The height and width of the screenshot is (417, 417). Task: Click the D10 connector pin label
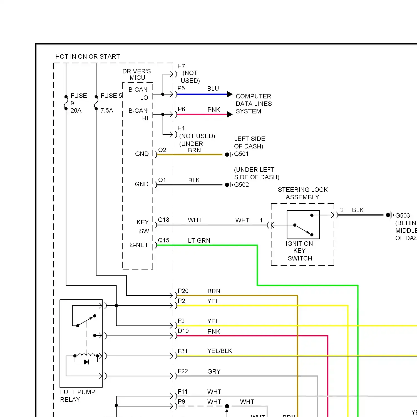tap(183, 331)
